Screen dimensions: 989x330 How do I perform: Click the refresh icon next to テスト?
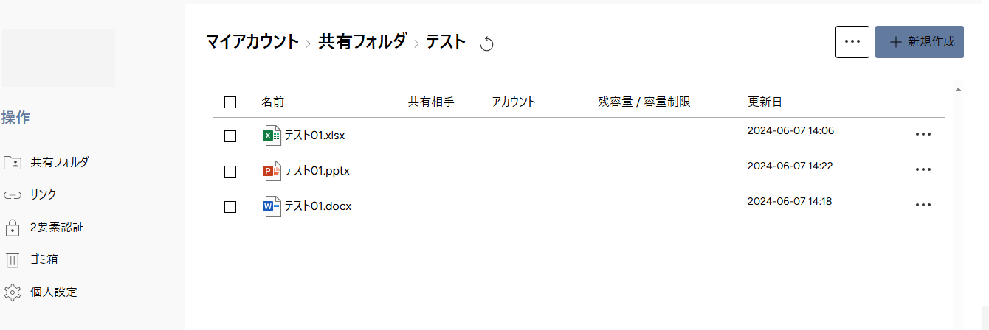tap(486, 44)
